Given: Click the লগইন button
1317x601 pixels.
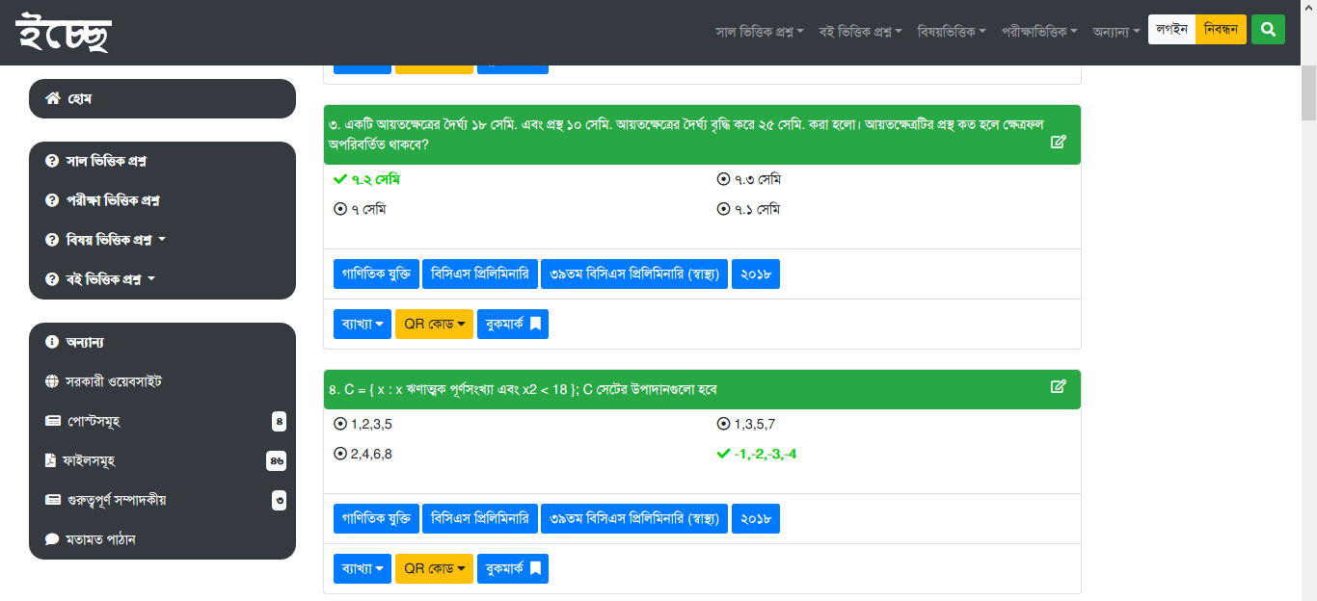Looking at the screenshot, I should point(1171,30).
